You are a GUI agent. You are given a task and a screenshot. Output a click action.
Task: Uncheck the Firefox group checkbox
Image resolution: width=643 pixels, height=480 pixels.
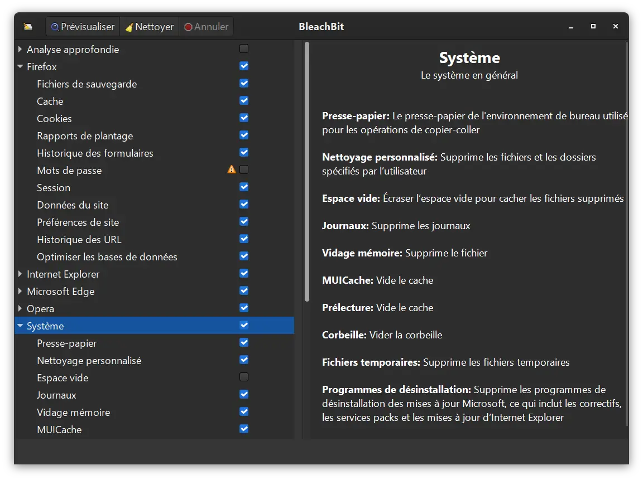(x=244, y=66)
